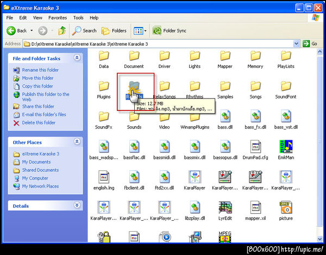Go up one folder level

(x=62, y=31)
